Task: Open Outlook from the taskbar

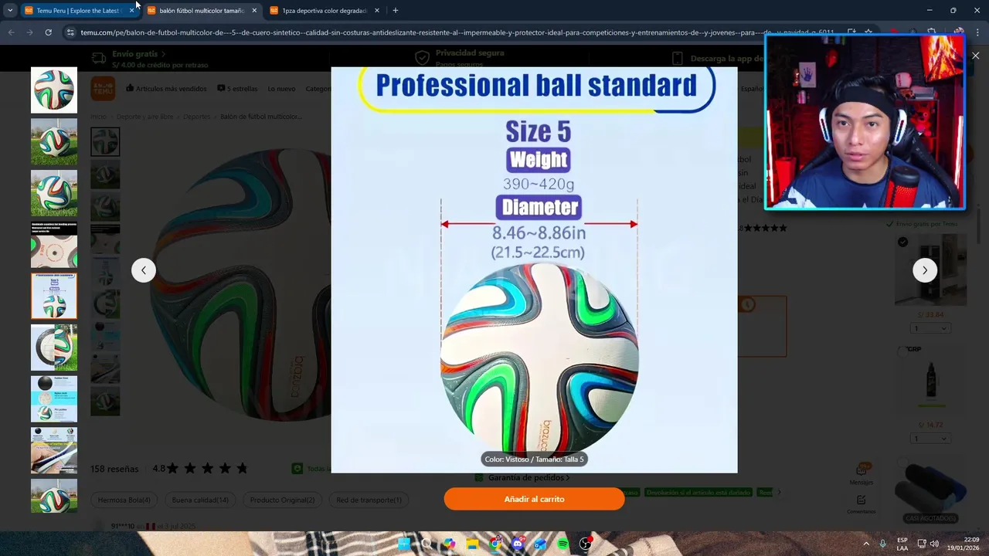Action: coord(540,544)
